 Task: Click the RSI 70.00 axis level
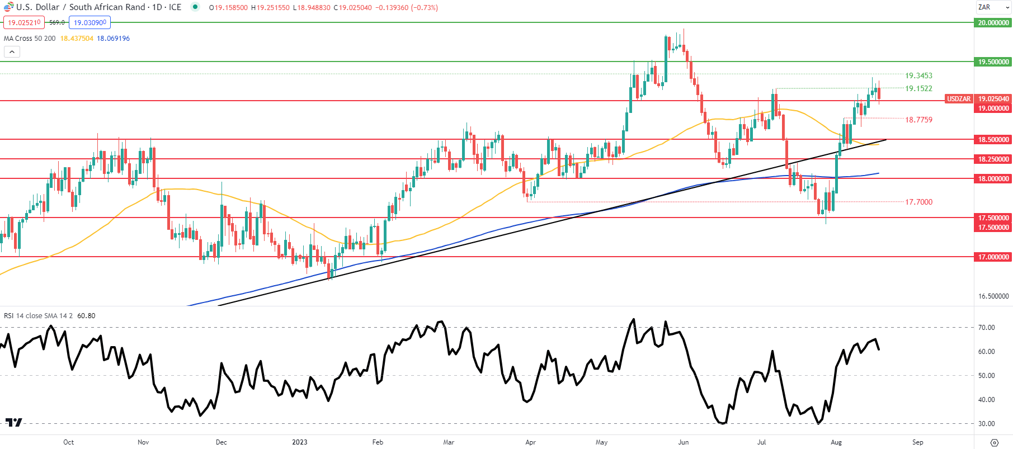tap(986, 328)
